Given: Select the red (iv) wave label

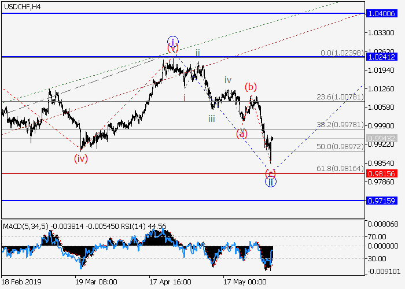Looking at the screenshot, I should (80, 158).
